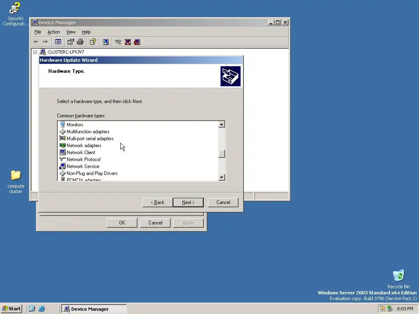Select Non-Plug and Play Drivers hardware type
The height and width of the screenshot is (314, 419).
pyautogui.click(x=92, y=173)
